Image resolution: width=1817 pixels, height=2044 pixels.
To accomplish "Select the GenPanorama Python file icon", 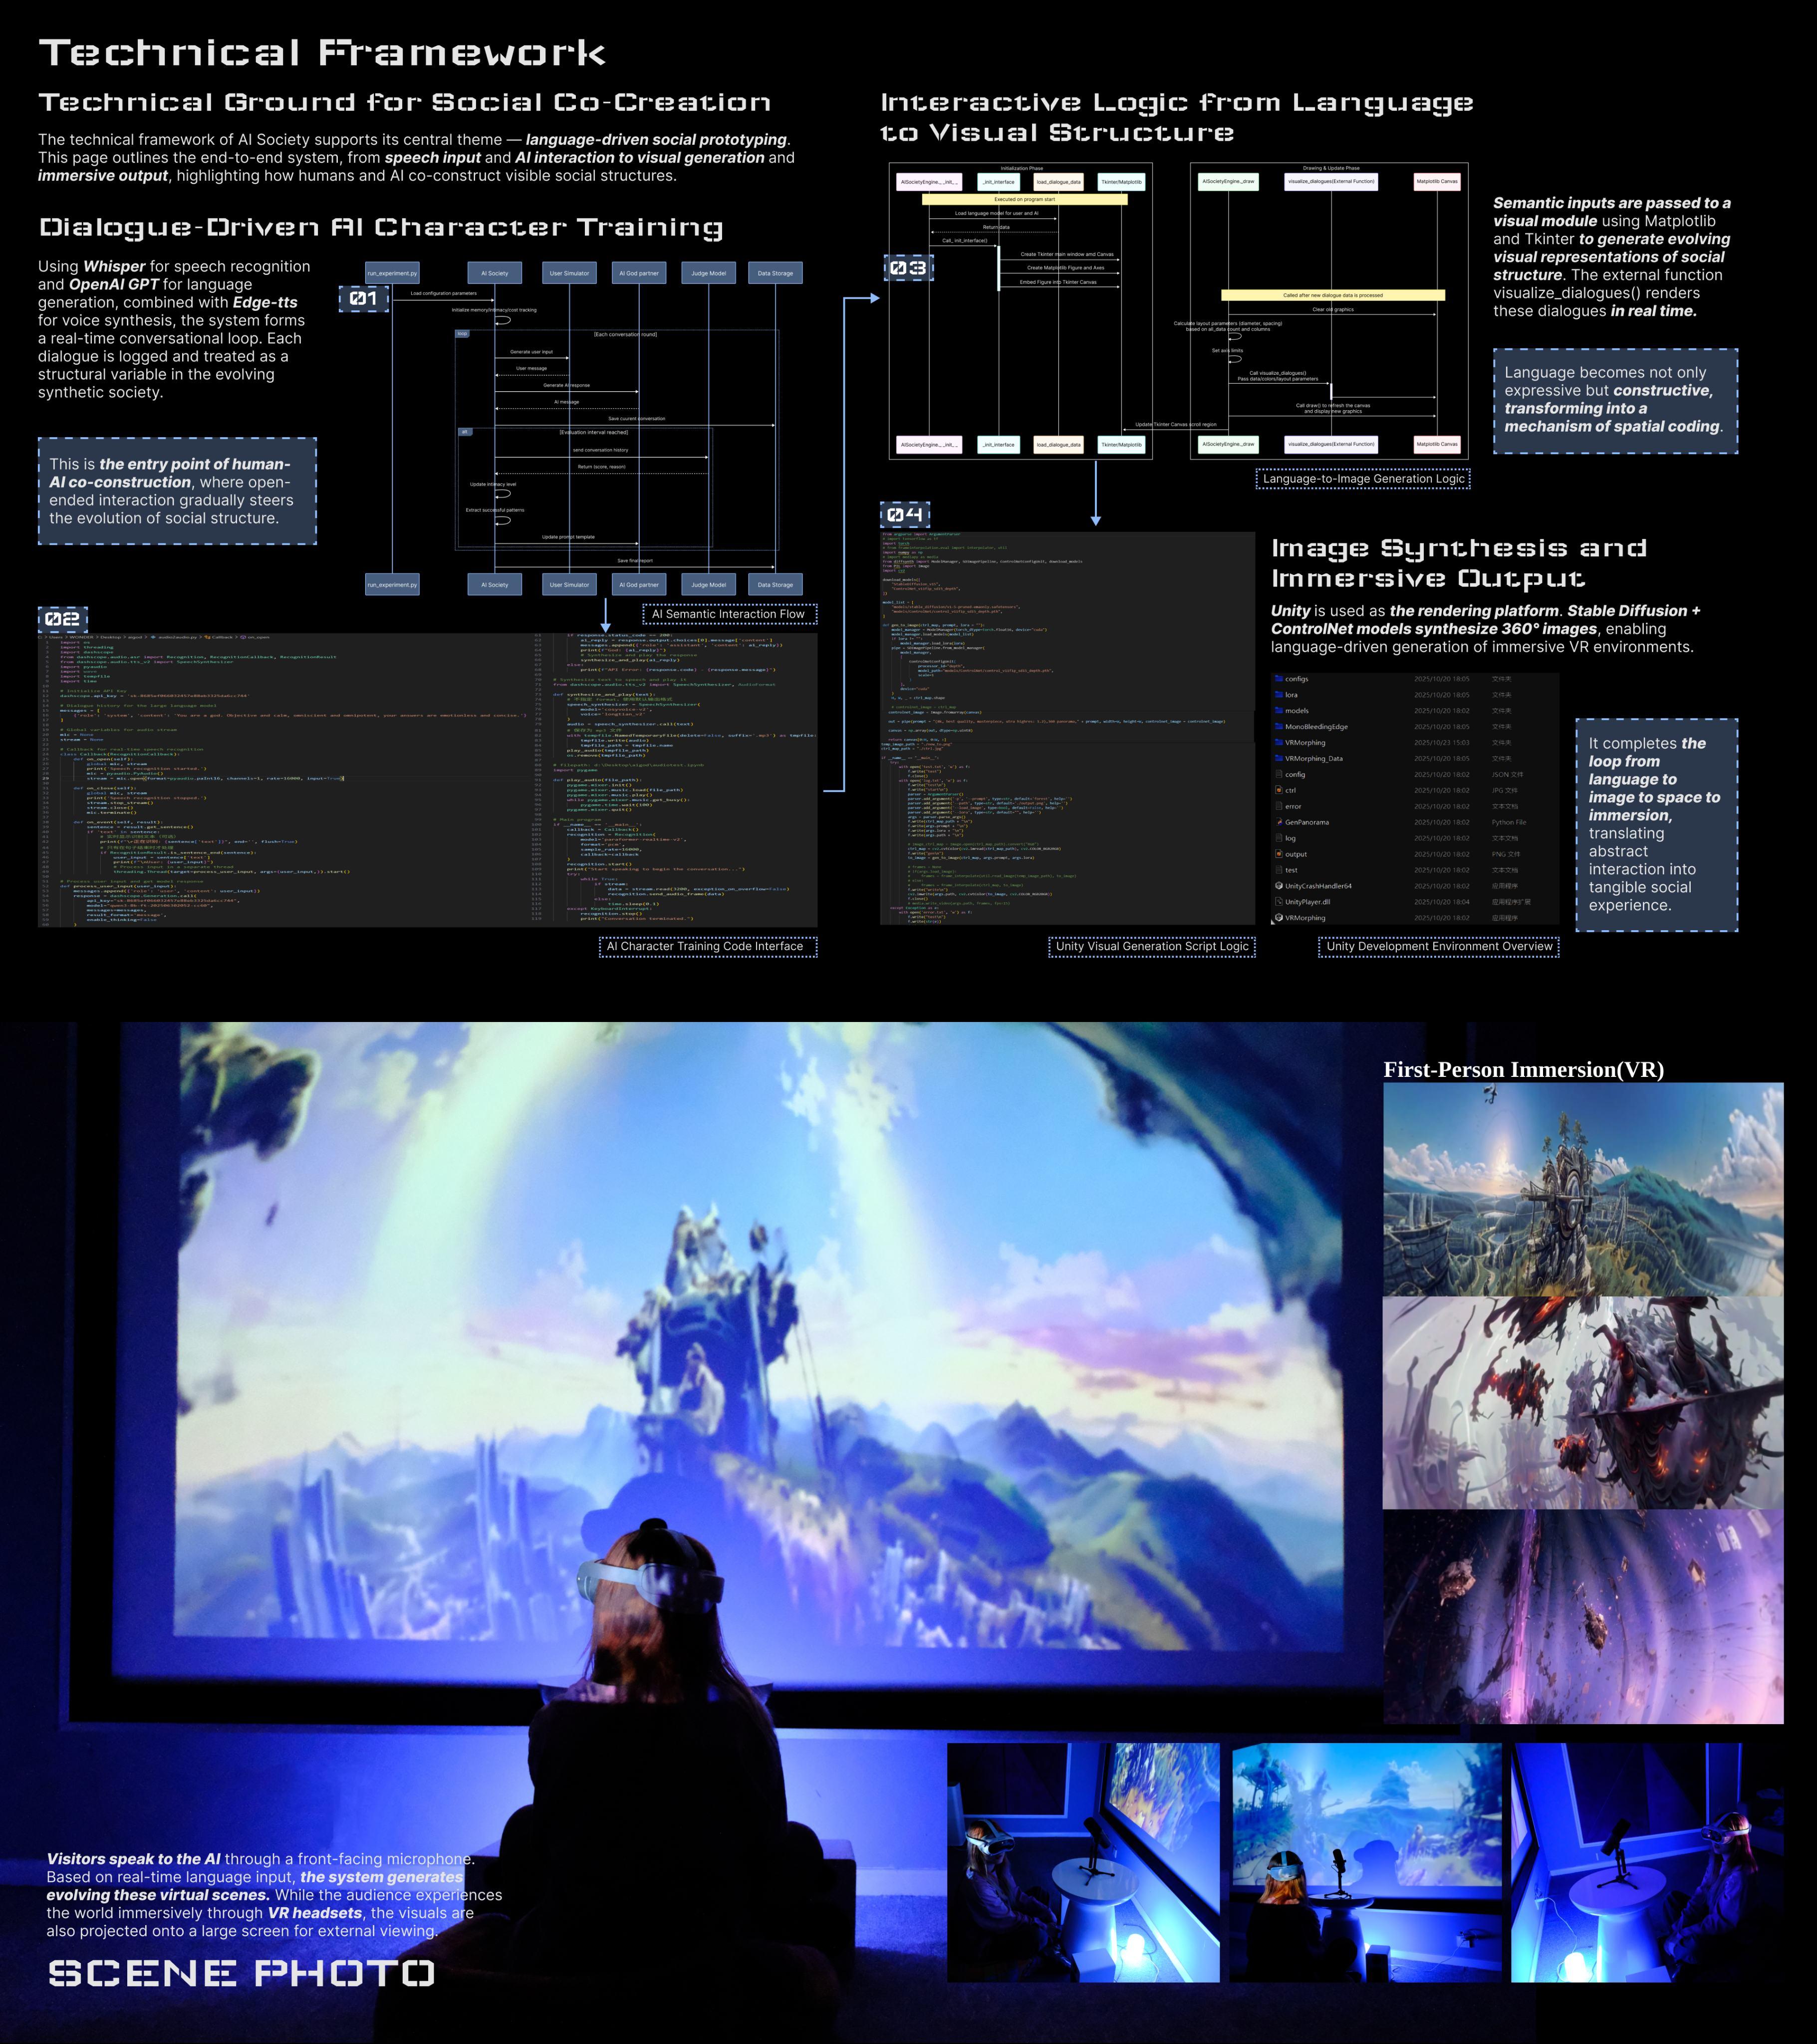I will [1279, 822].
